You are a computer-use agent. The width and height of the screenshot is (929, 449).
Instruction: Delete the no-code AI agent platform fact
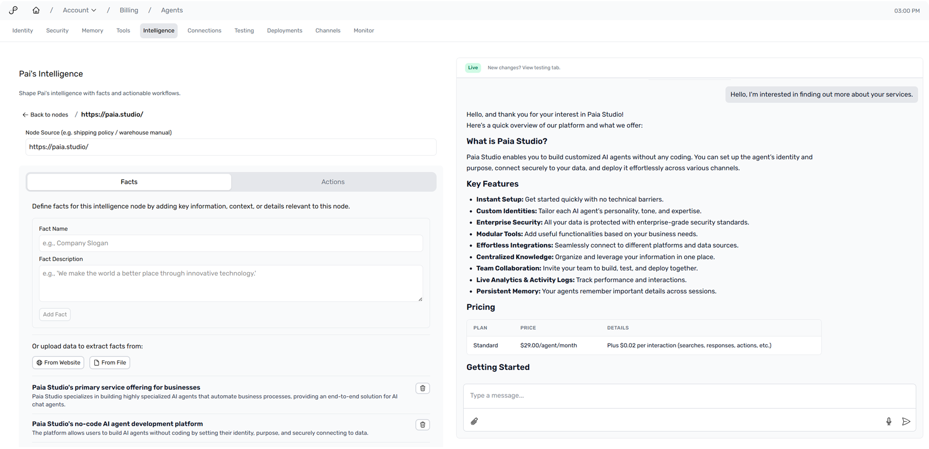[422, 425]
